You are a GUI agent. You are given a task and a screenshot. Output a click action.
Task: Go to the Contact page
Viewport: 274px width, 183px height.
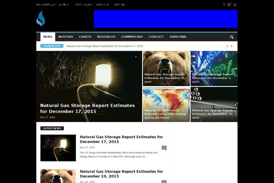156,37
